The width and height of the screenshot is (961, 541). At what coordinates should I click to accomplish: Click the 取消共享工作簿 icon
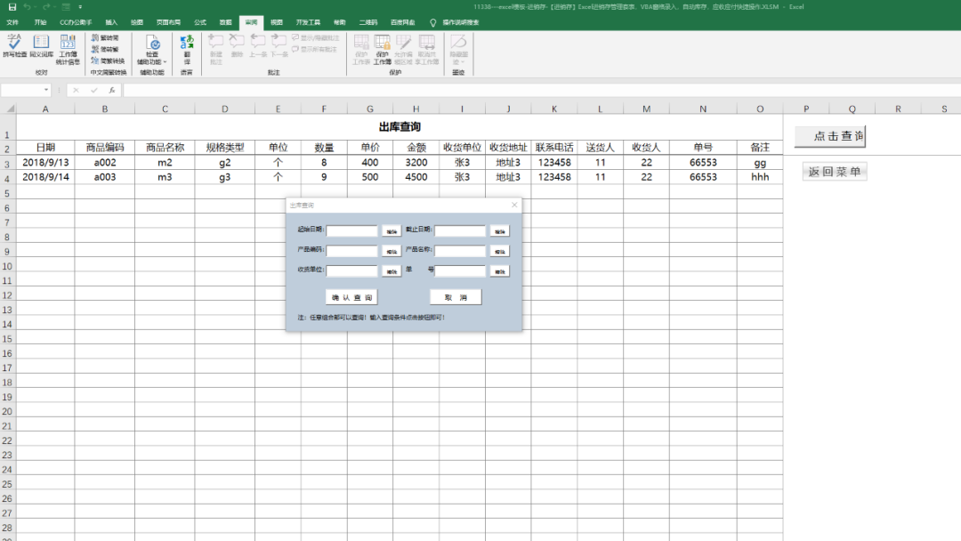point(427,50)
